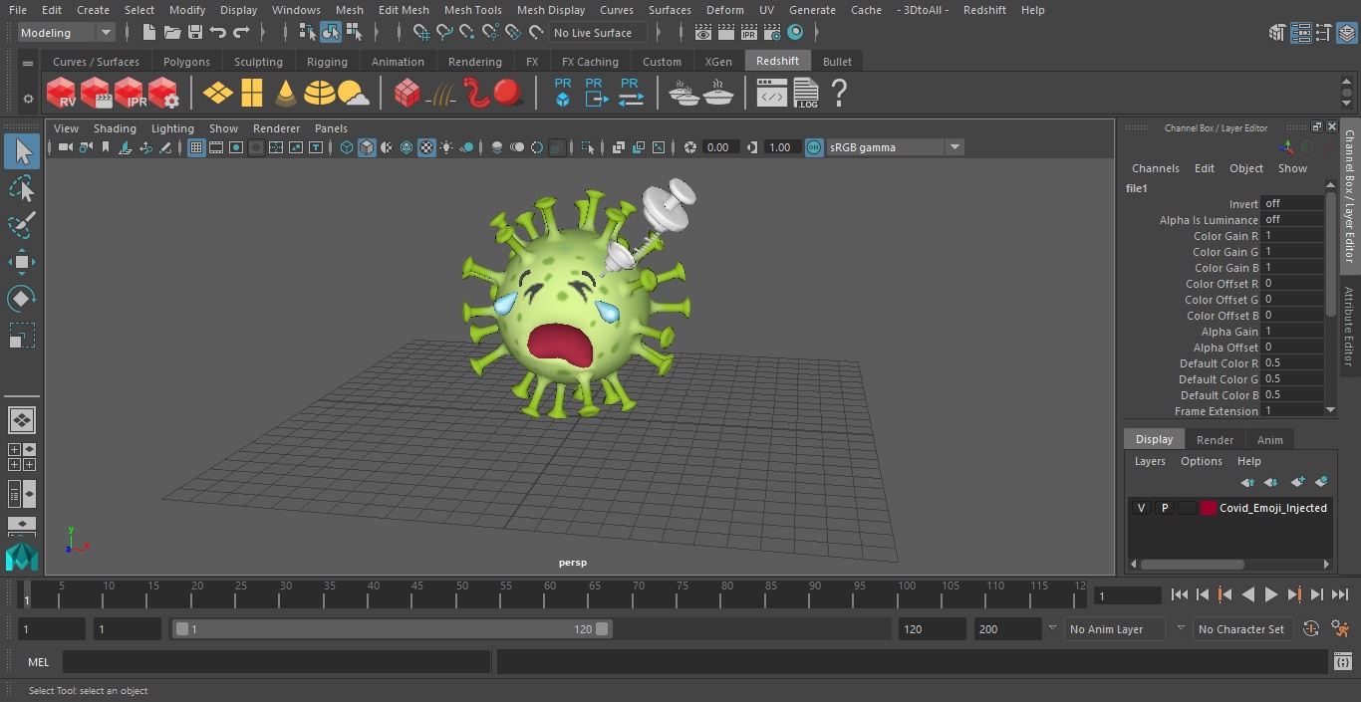Play the animation backwards
This screenshot has width=1361, height=702.
click(1248, 594)
